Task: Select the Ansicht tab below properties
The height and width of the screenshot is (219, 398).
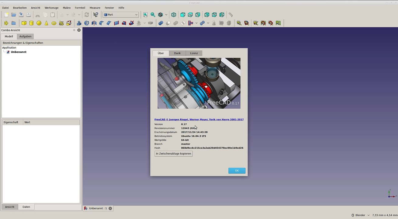Action: pos(10,207)
